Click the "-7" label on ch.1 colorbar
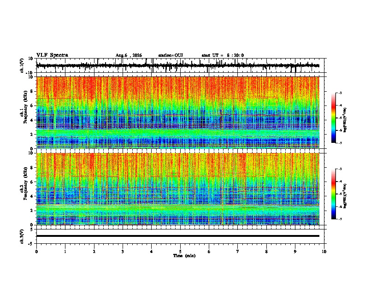 (x=340, y=143)
